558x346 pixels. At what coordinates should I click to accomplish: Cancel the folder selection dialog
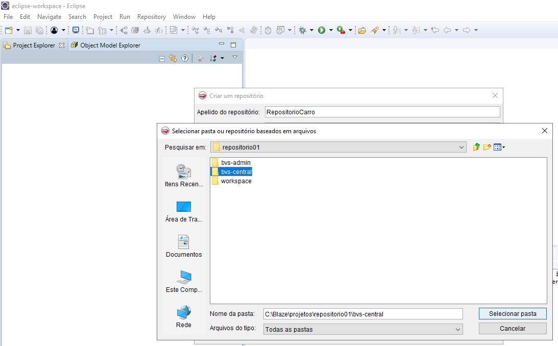click(x=513, y=328)
